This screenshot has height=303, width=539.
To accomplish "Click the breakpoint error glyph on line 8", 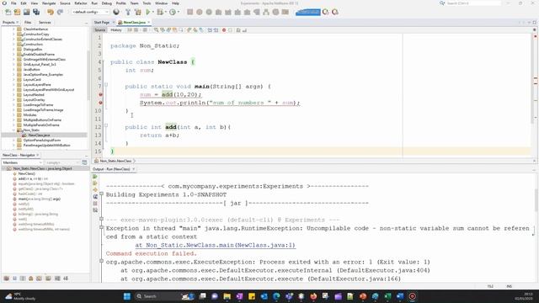I will (100, 94).
